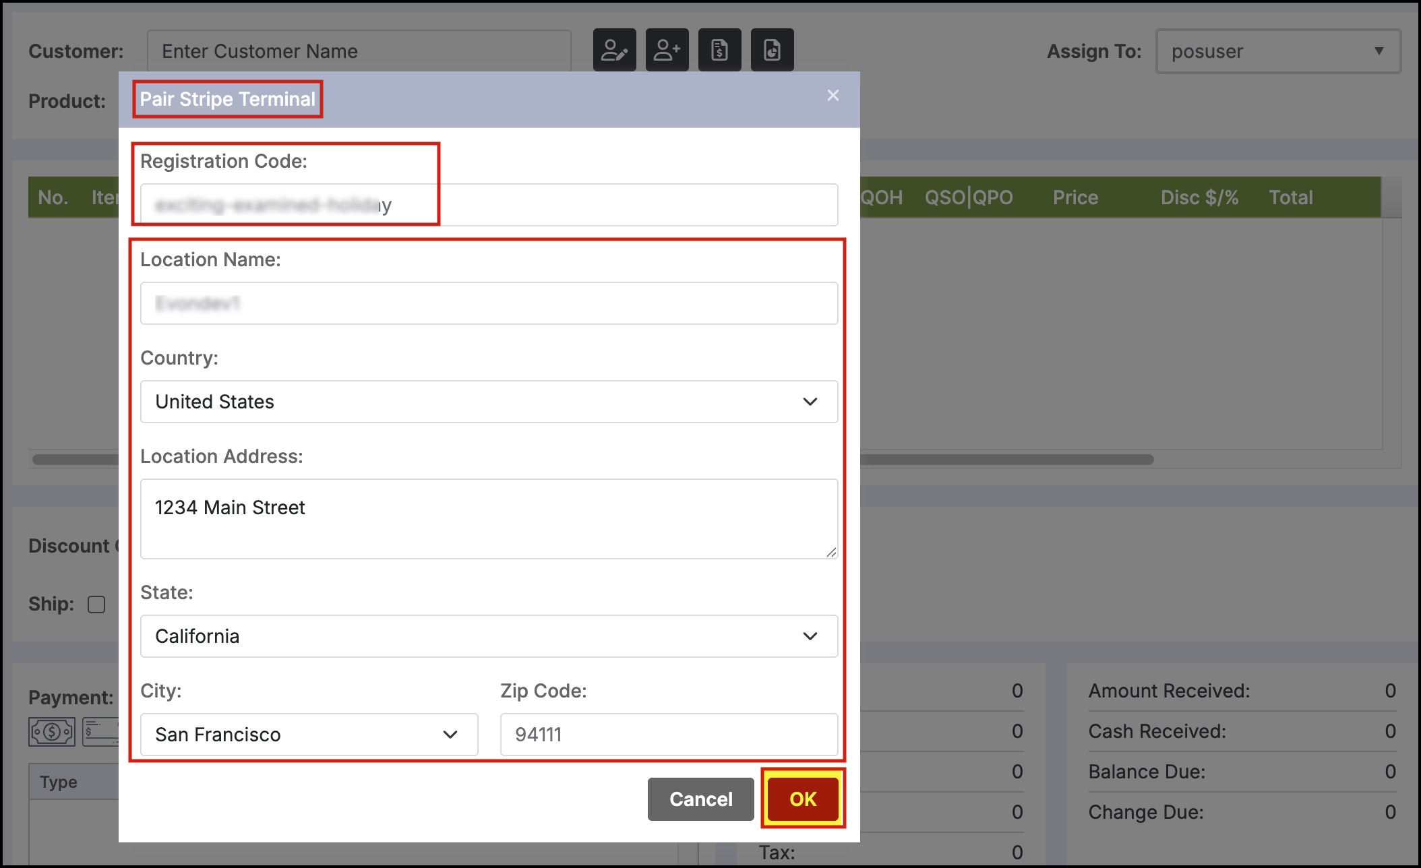The width and height of the screenshot is (1421, 868).
Task: Expand the State dropdown showing California
Action: coord(489,636)
